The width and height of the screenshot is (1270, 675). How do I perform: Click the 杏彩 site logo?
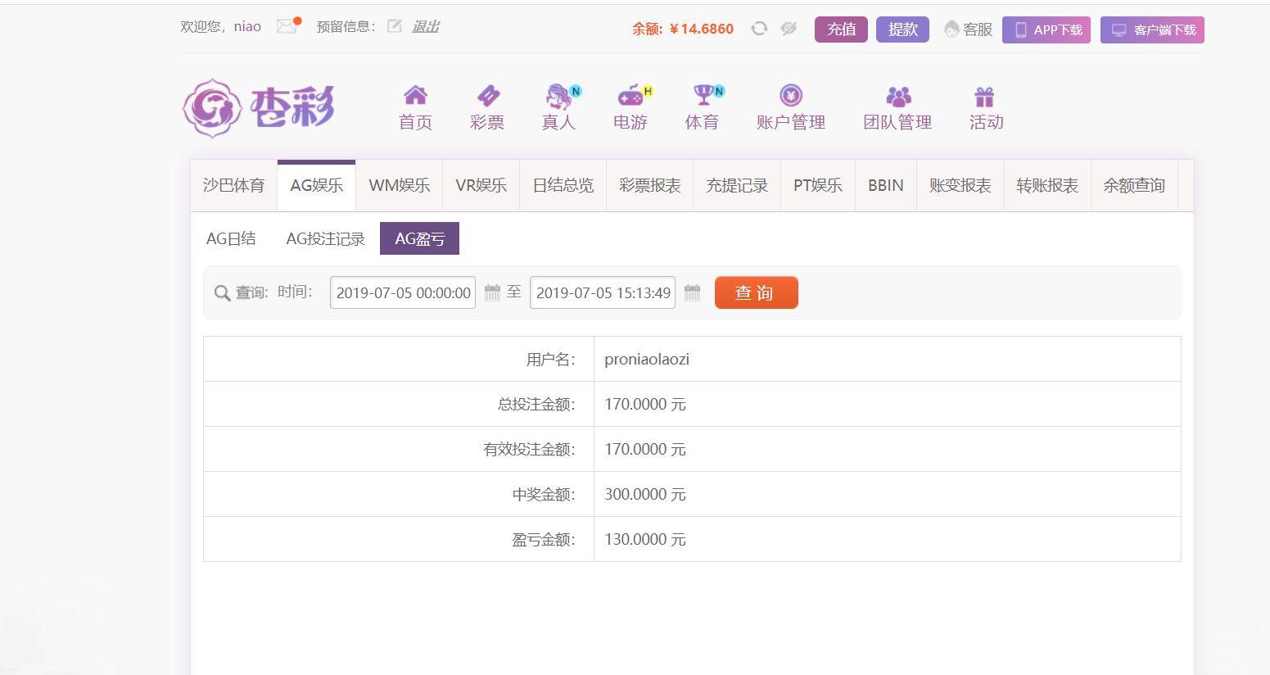[x=259, y=108]
